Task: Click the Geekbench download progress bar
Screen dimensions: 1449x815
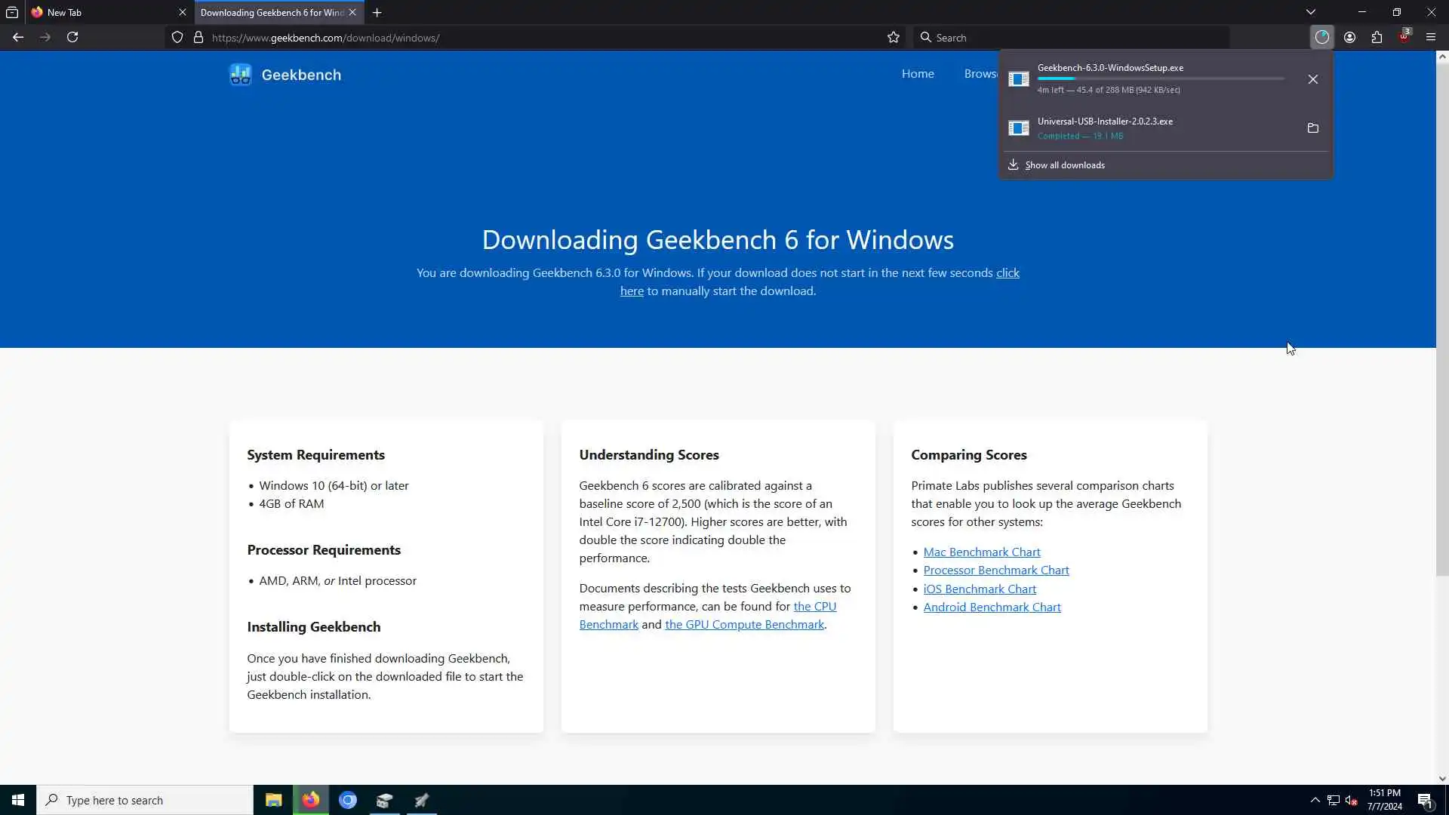Action: 1160,78
